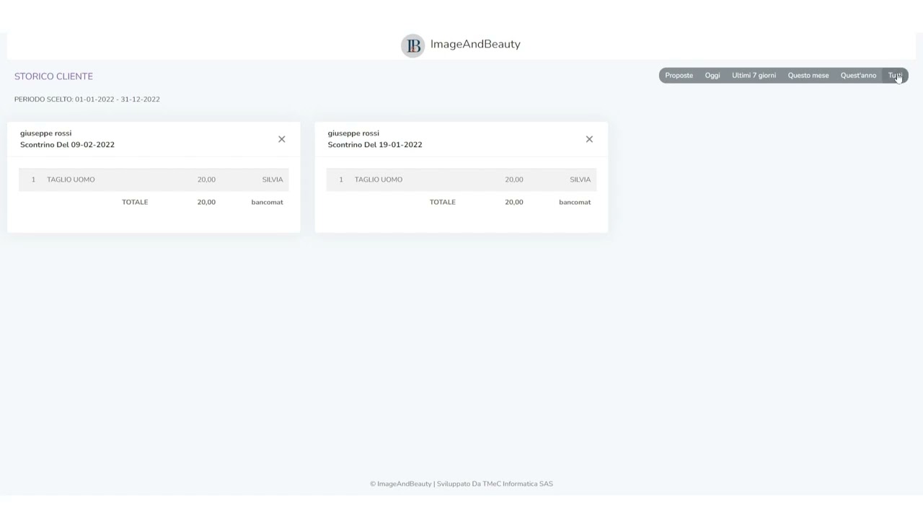Click bancomat payment in 09-02-2022 receipt
The image size is (923, 519).
click(267, 203)
